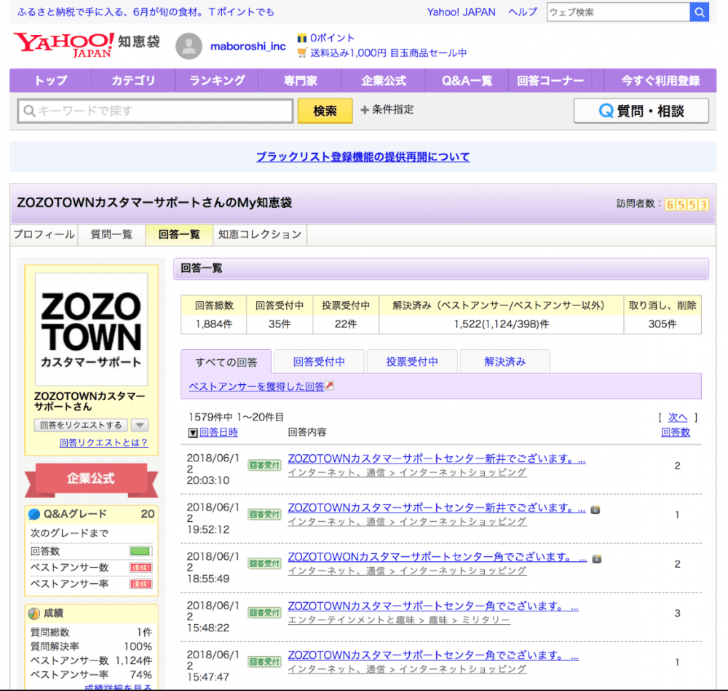Screen dimensions: 728x691
Task: Click the 企業公式 red ribbon badge
Action: tap(91, 479)
